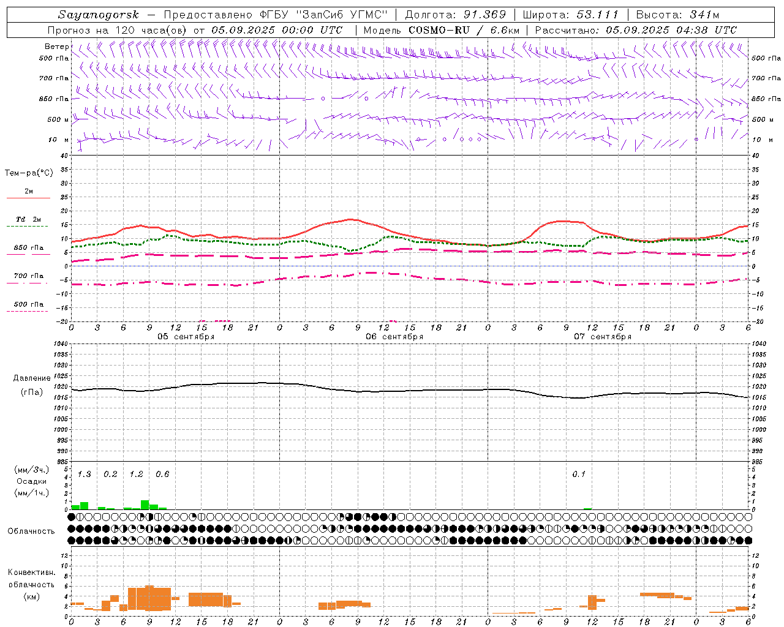784x627 pixels.
Task: Click the 'Долгота: 91.369' longitude value
Action: [x=456, y=15]
